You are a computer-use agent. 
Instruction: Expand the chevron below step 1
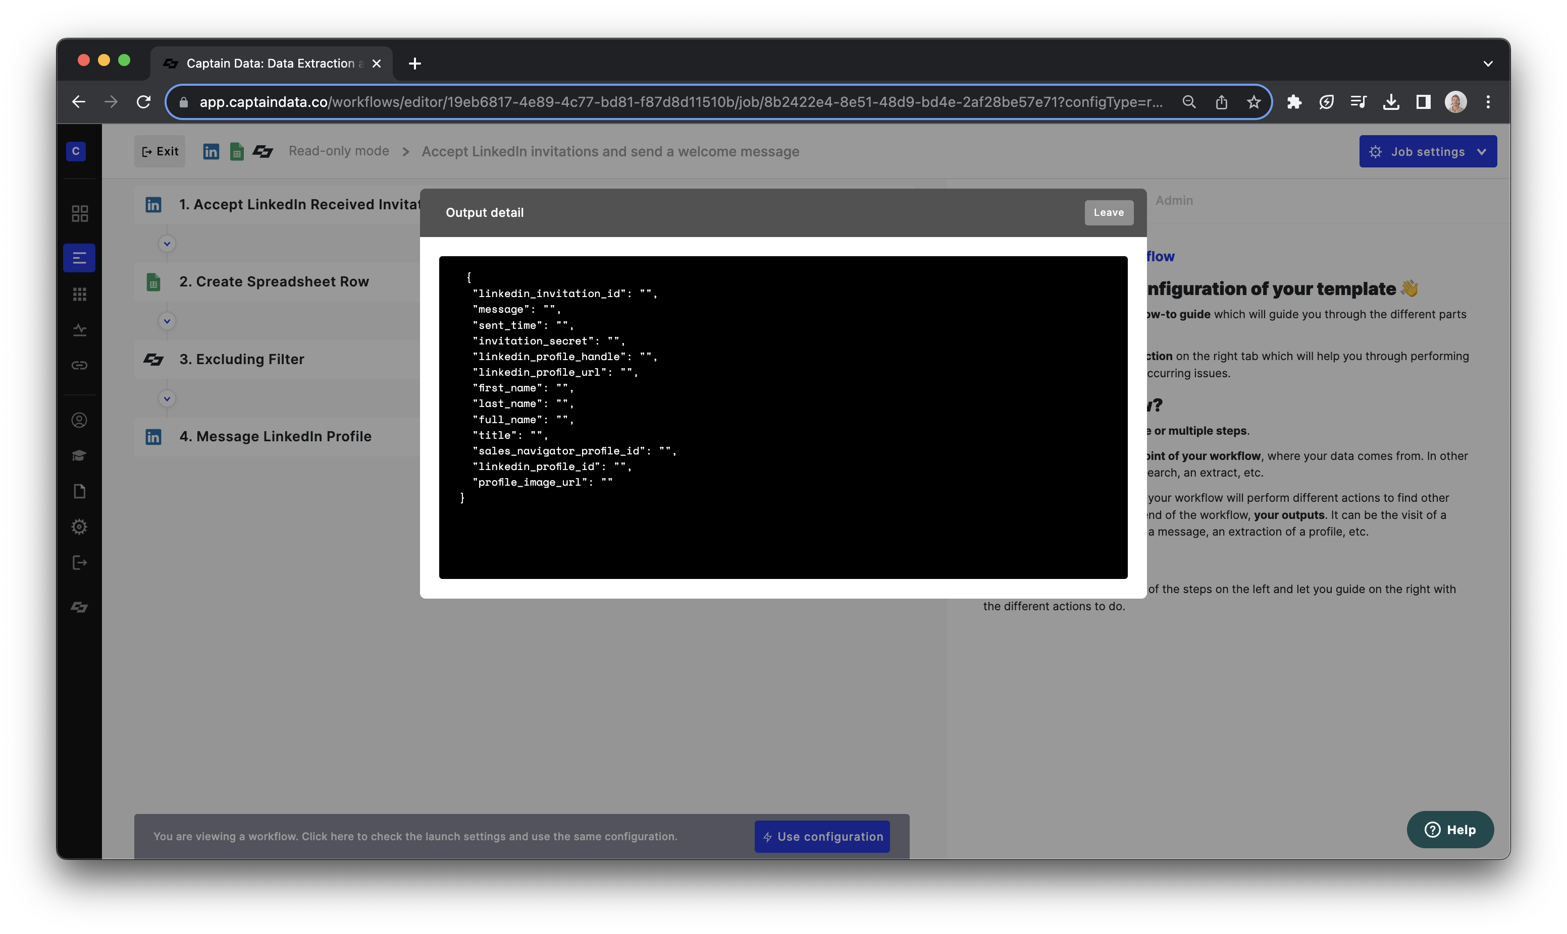(x=167, y=244)
